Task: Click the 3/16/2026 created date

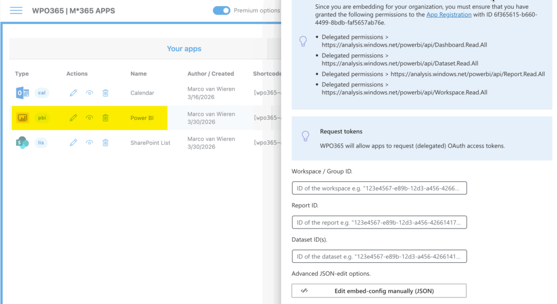Action: (x=201, y=97)
